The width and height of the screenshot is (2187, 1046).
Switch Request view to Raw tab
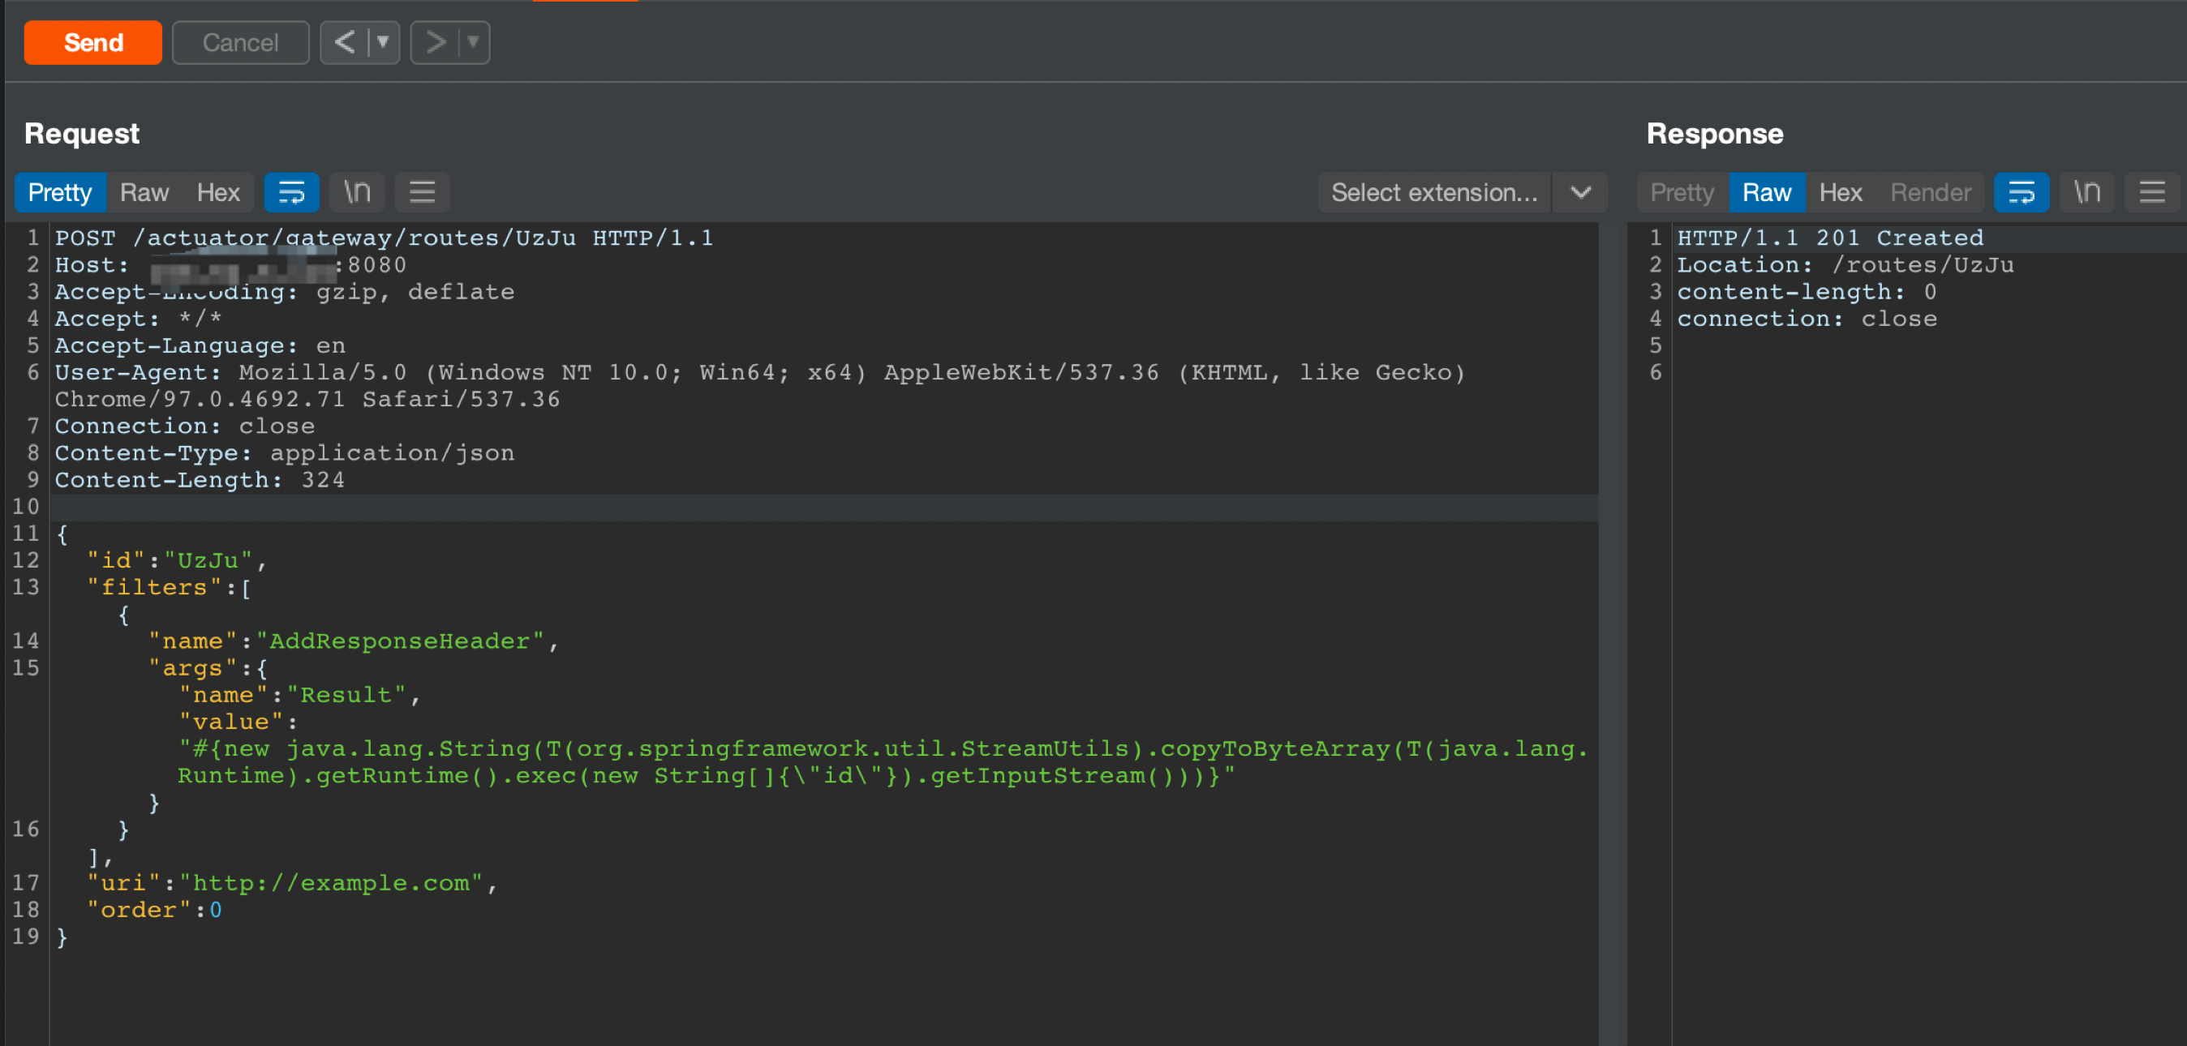pyautogui.click(x=144, y=192)
